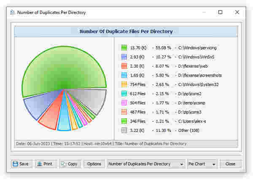The image size is (253, 180).
Task: Click the printer icon on the Print button
Action: (x=40, y=164)
